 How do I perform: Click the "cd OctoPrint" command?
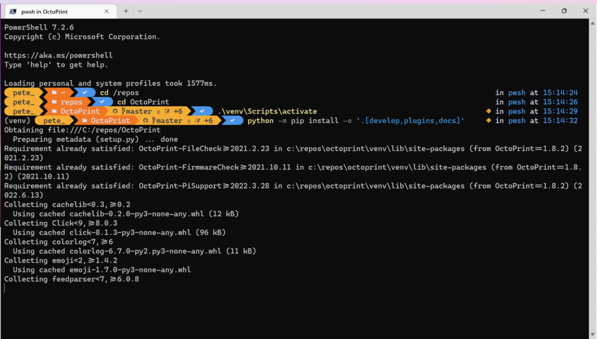click(x=143, y=102)
